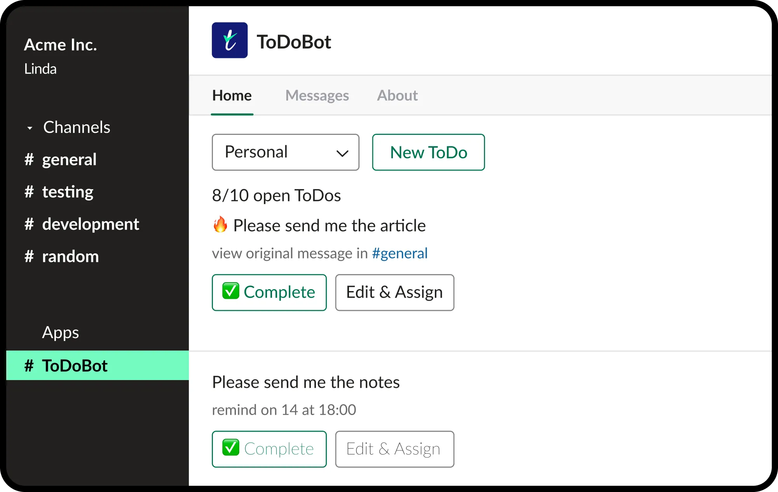Open the About tab
778x492 pixels.
(x=397, y=96)
